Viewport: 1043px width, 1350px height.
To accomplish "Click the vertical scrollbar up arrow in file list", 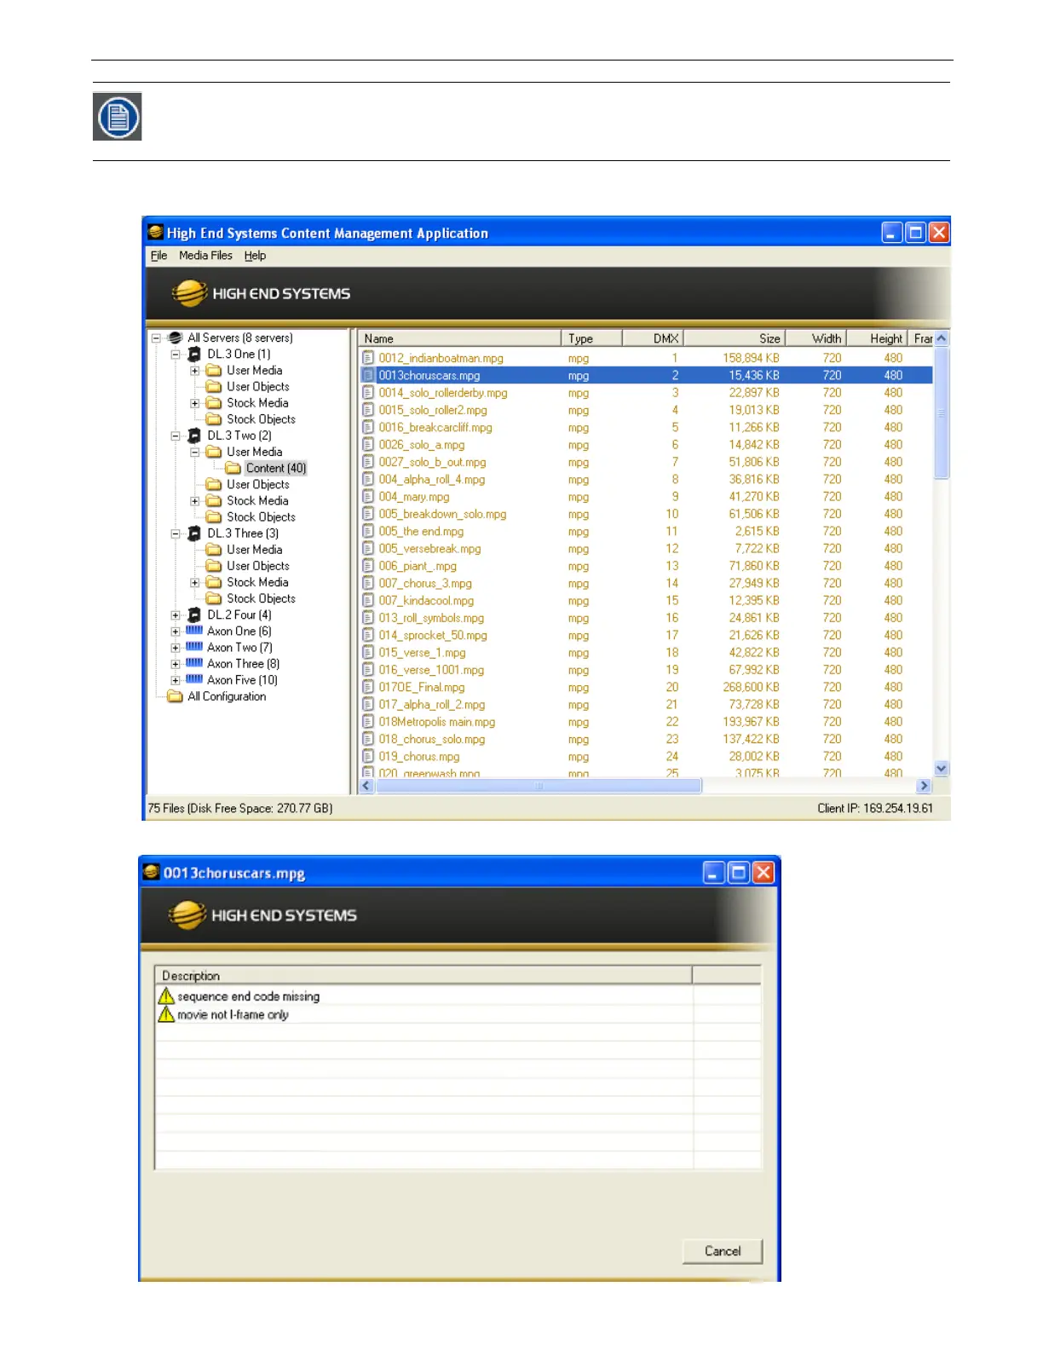I will (x=942, y=338).
